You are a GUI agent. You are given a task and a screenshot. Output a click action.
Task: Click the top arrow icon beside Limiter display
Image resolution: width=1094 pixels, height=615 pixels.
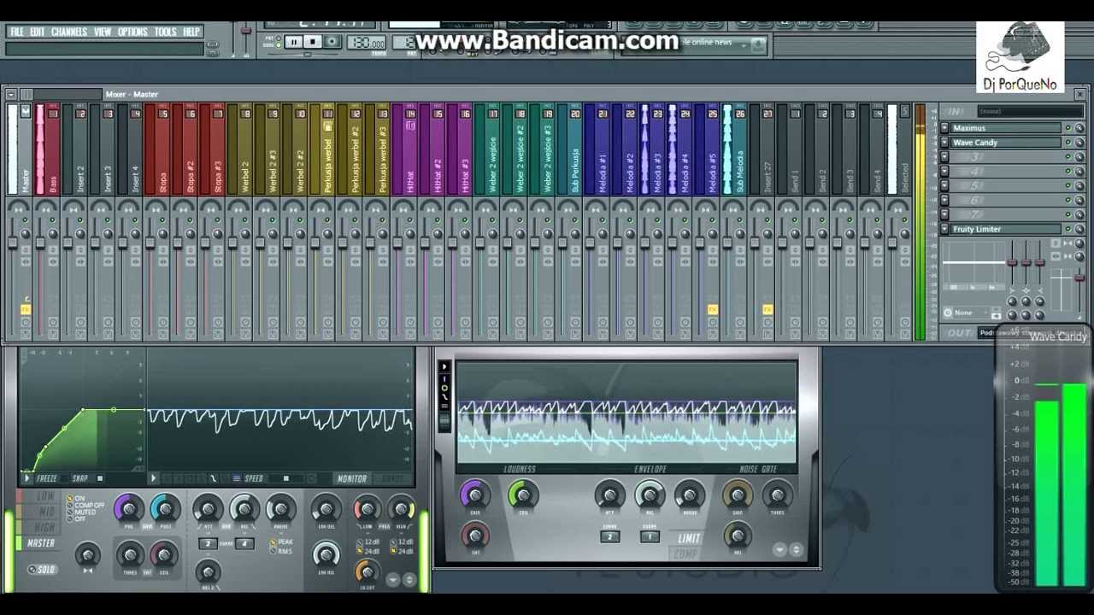pyautogui.click(x=444, y=366)
